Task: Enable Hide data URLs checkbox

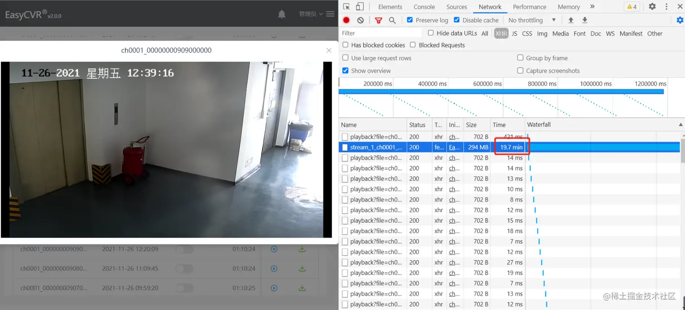Action: pyautogui.click(x=431, y=33)
